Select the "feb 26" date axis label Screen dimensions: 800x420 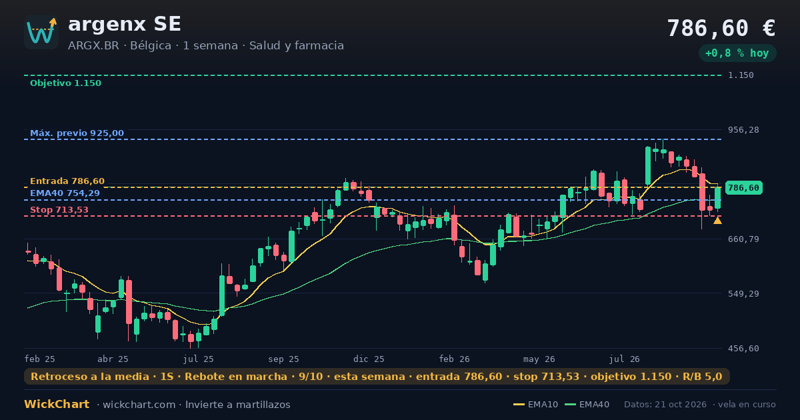pos(454,359)
